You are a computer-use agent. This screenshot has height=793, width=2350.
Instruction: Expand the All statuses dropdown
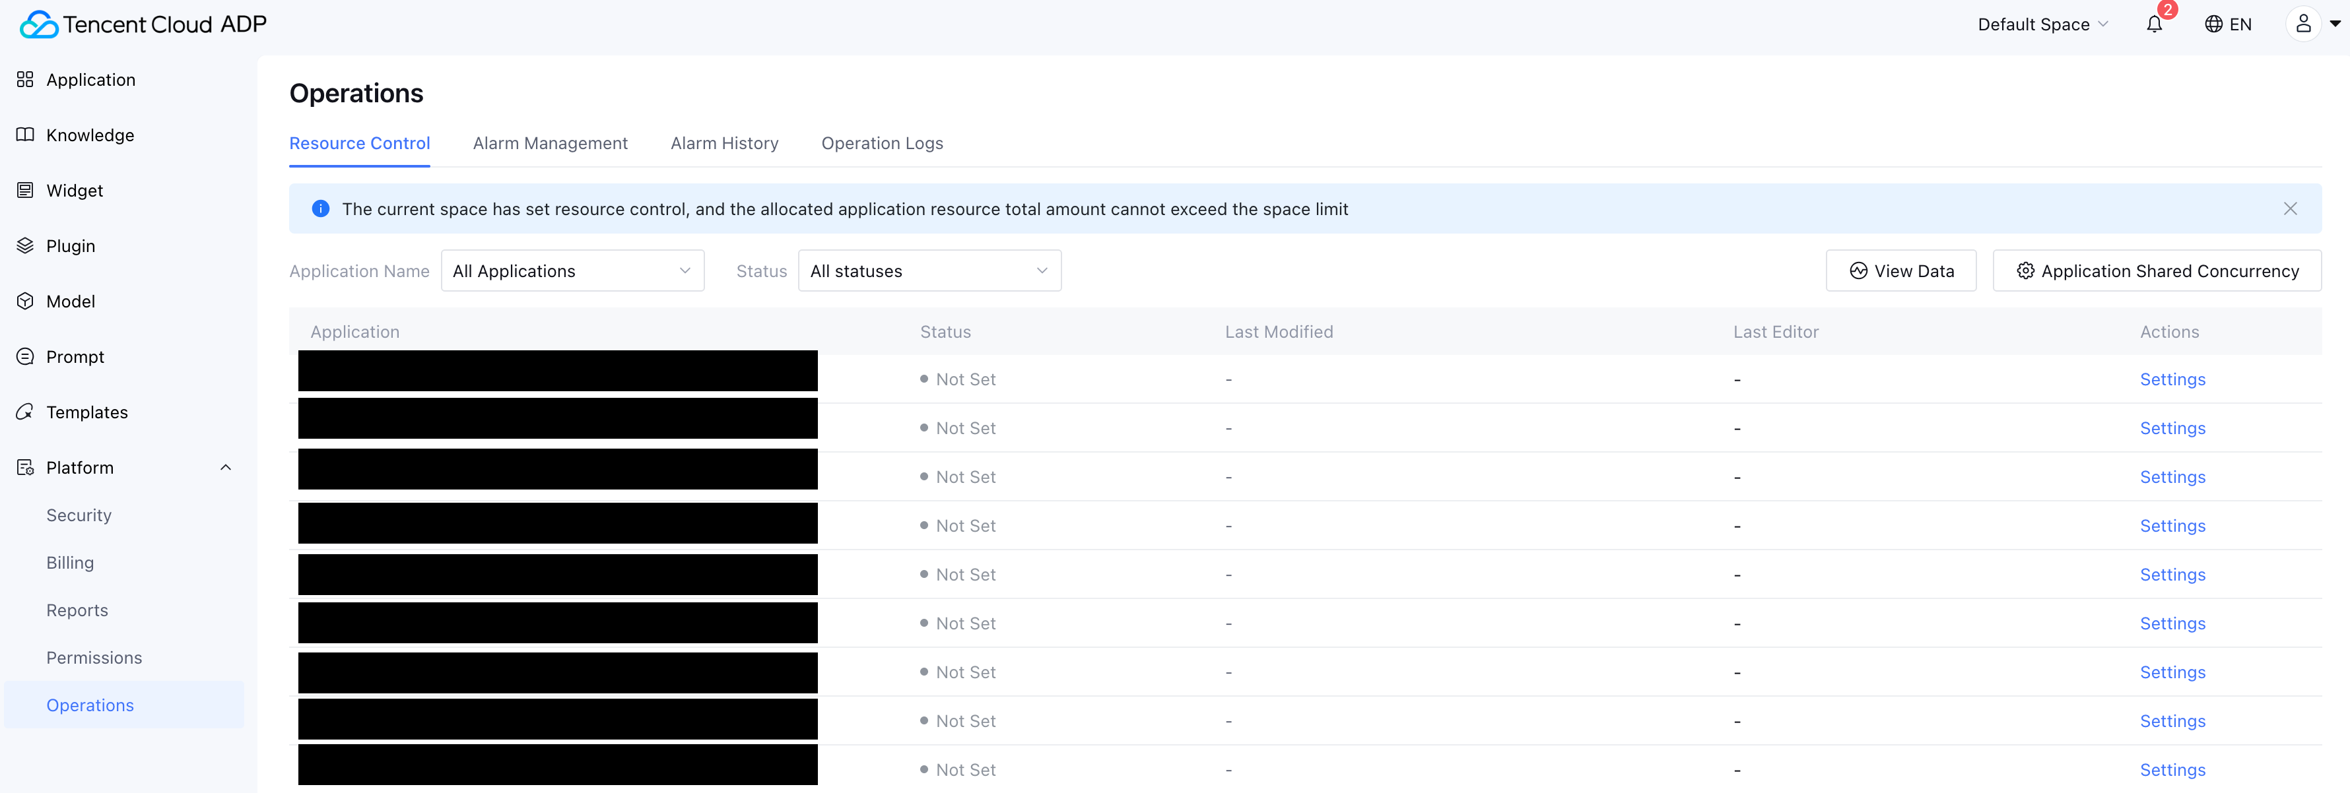[x=929, y=272]
